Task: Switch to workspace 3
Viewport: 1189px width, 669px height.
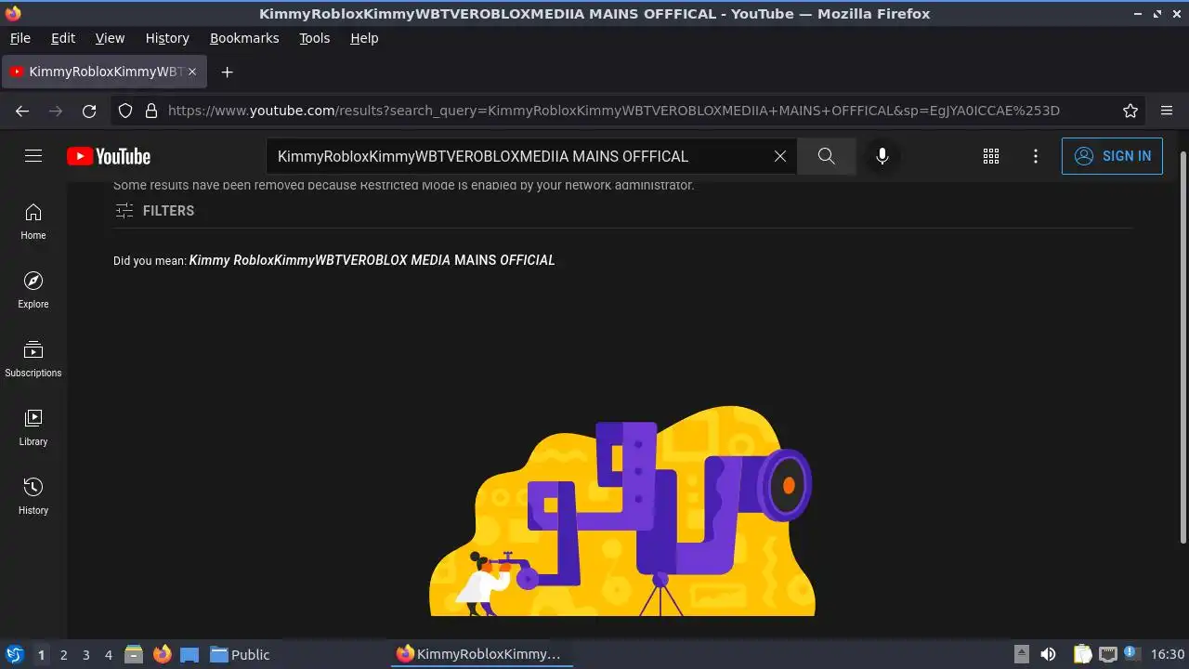Action: (85, 654)
